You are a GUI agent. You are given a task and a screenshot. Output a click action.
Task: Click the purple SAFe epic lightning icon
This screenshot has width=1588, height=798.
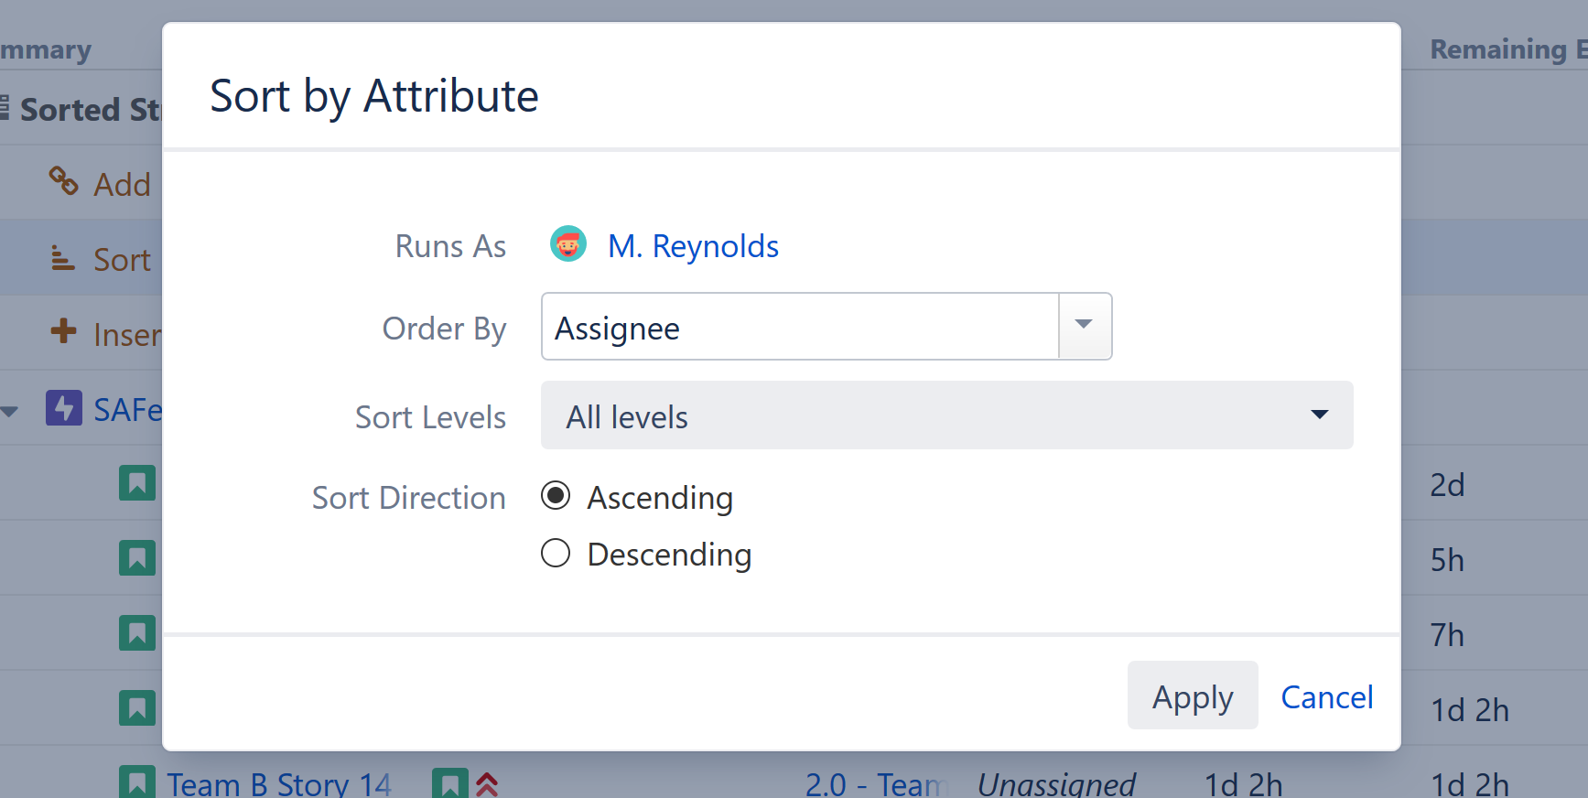coord(64,408)
